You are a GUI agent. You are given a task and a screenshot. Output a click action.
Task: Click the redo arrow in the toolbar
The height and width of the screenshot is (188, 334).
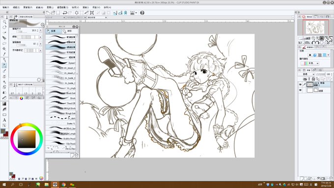pos(70,13)
